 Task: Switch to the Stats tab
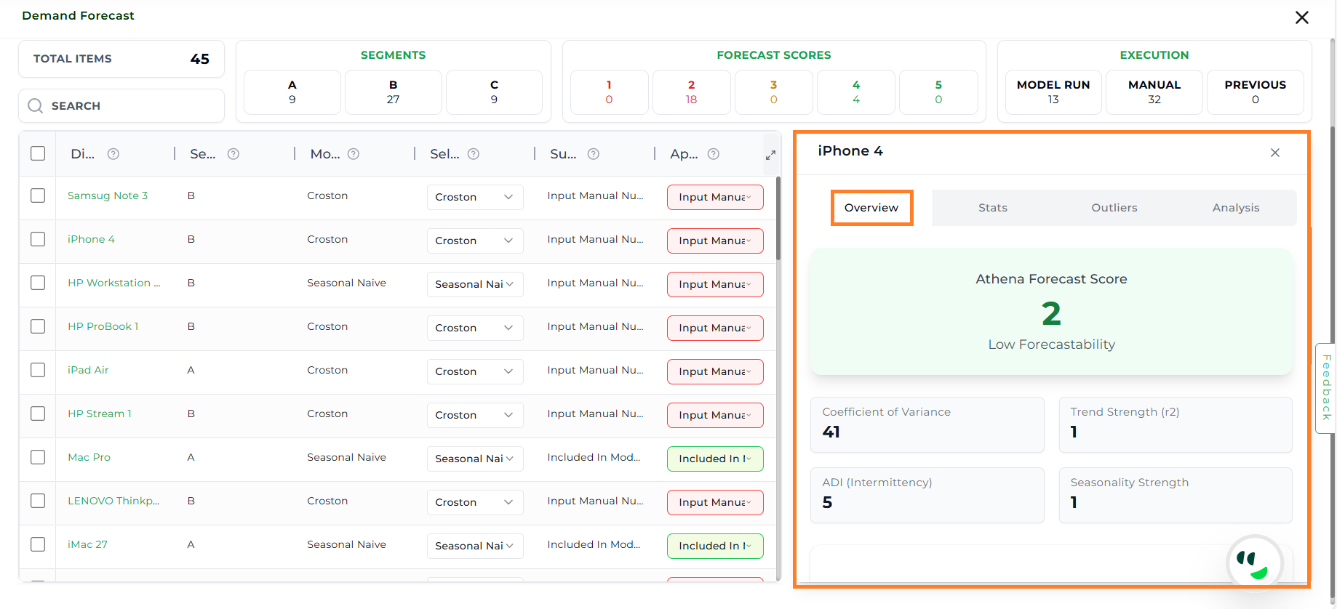(x=992, y=208)
